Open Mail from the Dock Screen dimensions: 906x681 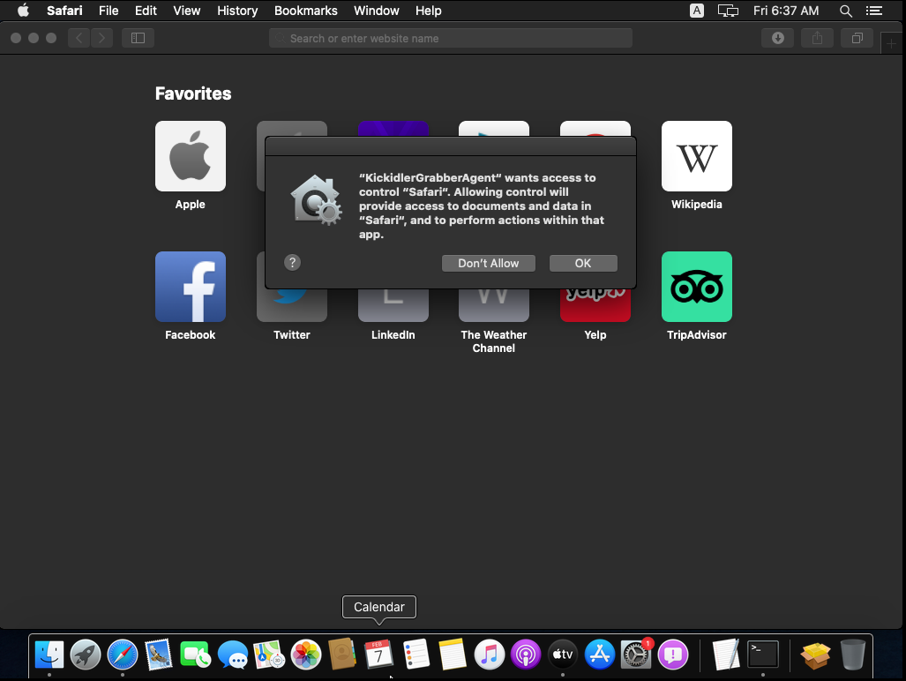click(x=159, y=655)
